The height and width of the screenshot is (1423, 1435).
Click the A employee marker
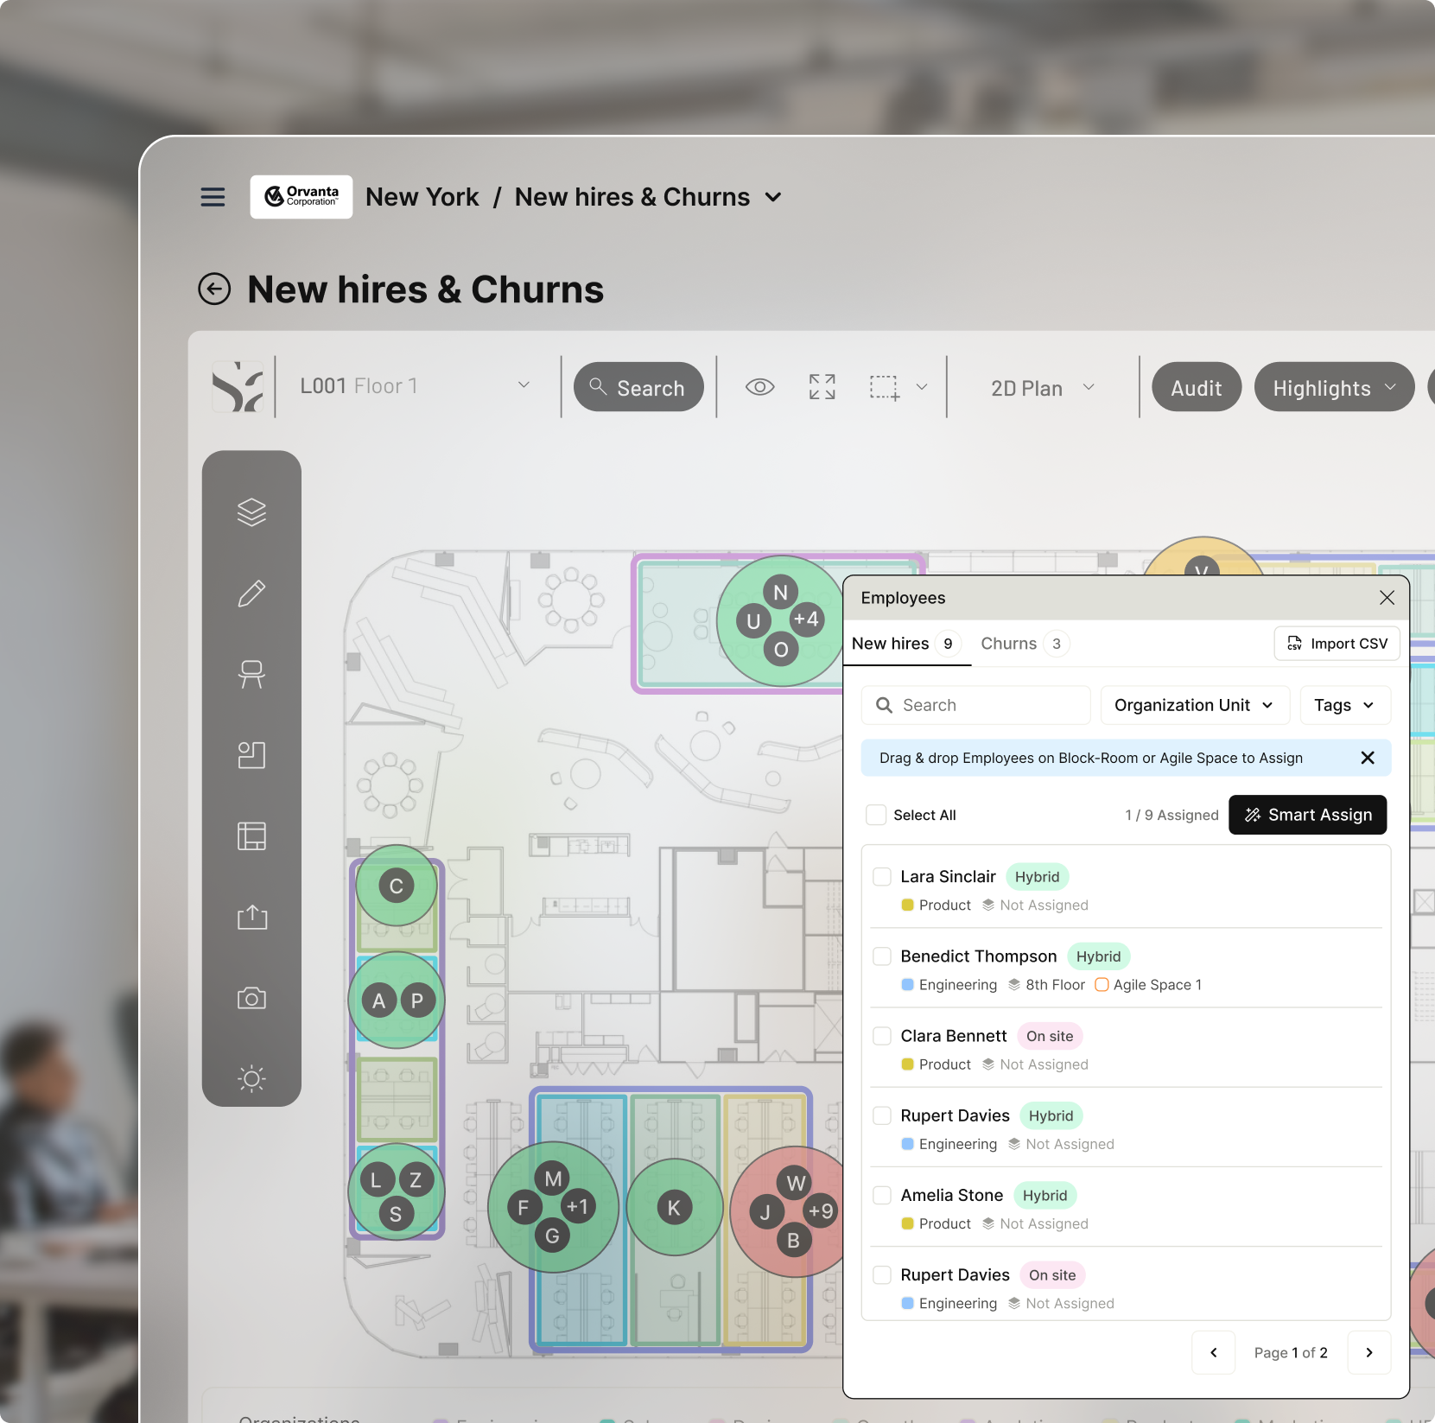[378, 1001]
